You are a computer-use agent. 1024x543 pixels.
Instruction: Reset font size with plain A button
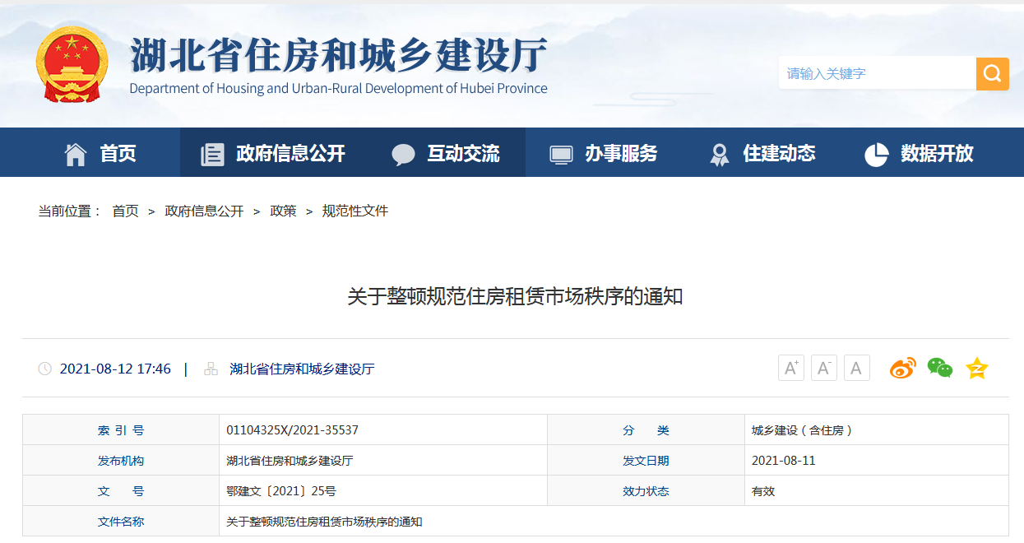857,368
